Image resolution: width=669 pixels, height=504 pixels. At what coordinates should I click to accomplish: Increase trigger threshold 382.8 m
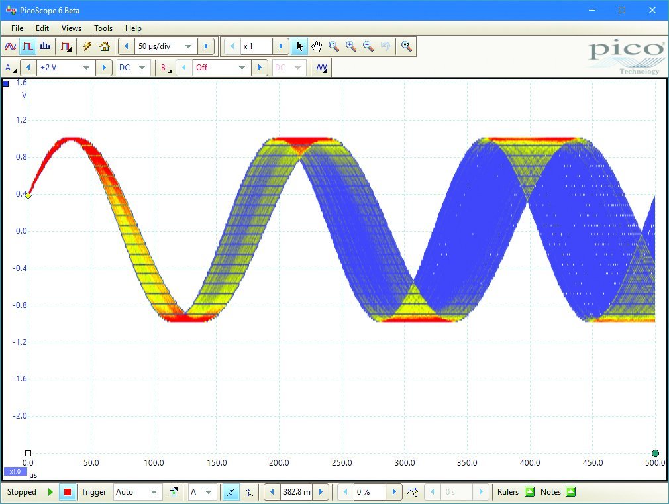pos(321,492)
